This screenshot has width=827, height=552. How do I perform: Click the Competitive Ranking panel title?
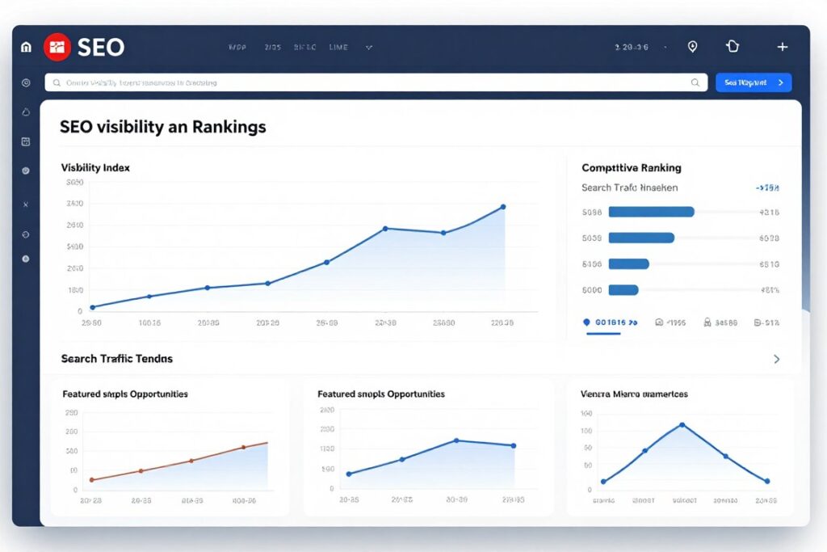[x=632, y=168]
